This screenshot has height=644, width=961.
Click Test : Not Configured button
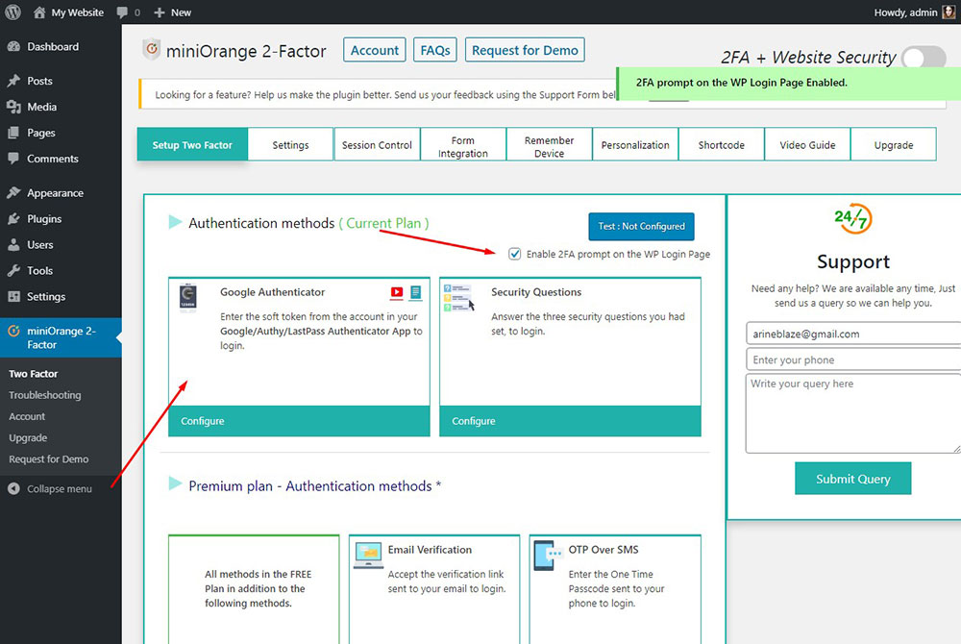pos(642,226)
